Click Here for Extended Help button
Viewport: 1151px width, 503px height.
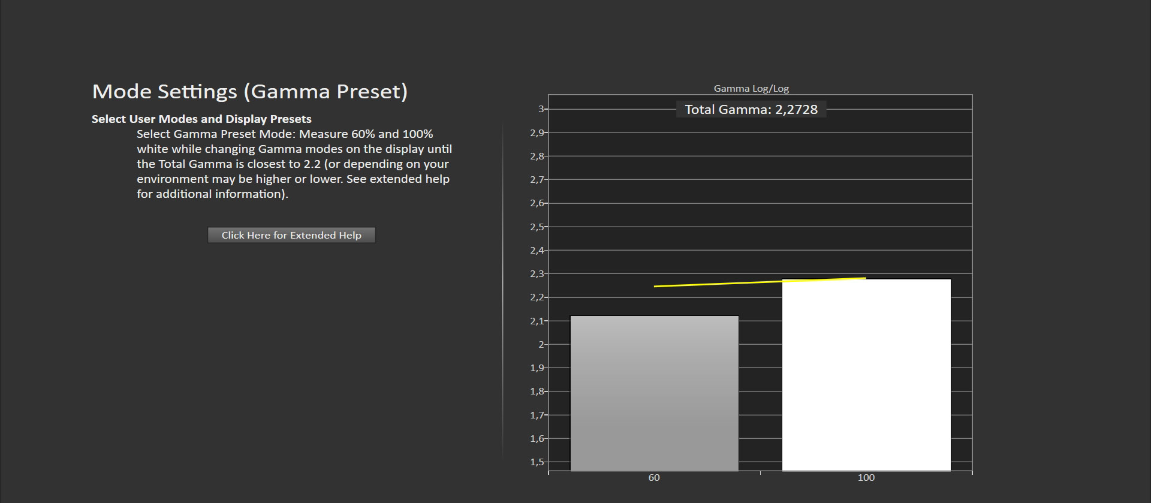click(291, 235)
